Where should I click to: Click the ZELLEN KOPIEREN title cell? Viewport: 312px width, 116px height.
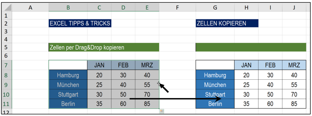(x=227, y=23)
